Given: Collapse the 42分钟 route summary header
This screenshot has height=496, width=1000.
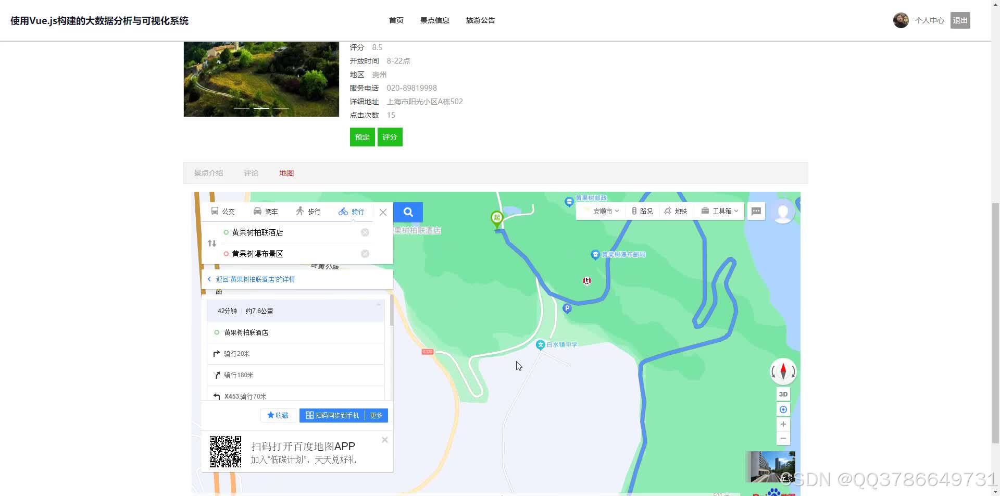Looking at the screenshot, I should pos(296,311).
